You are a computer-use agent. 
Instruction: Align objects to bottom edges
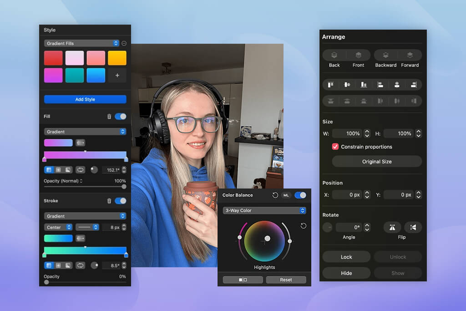[364, 85]
